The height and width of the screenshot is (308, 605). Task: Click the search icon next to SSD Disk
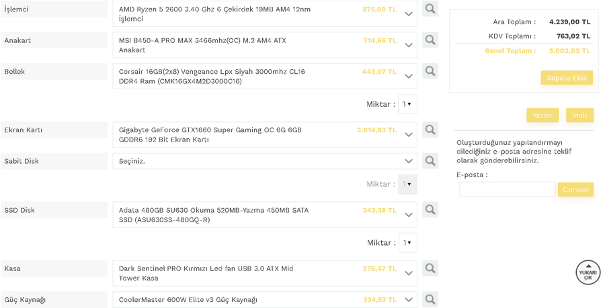pyautogui.click(x=430, y=210)
